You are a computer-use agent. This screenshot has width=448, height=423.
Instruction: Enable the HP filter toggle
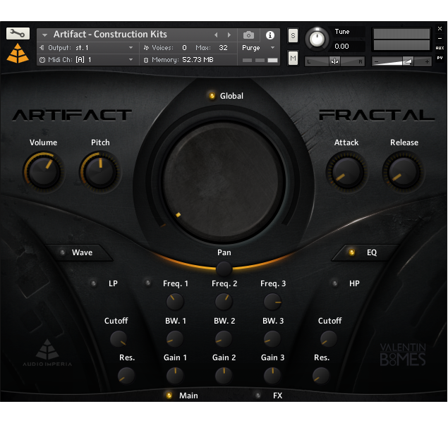(334, 283)
